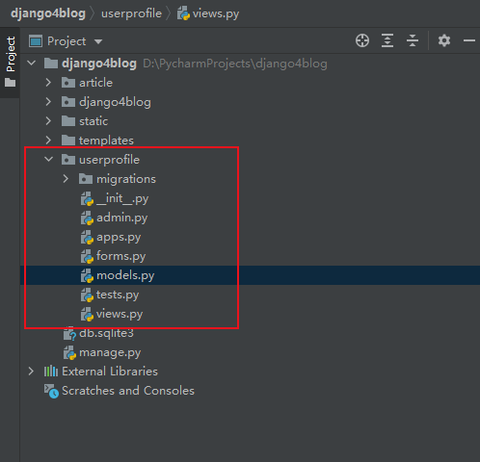
Task: Expand the article folder
Action: pos(48,83)
